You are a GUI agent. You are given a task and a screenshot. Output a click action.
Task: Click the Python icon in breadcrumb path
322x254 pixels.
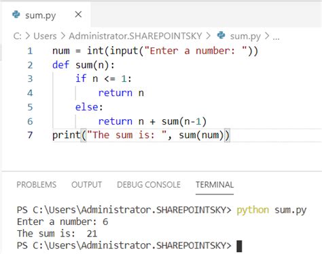pos(221,35)
